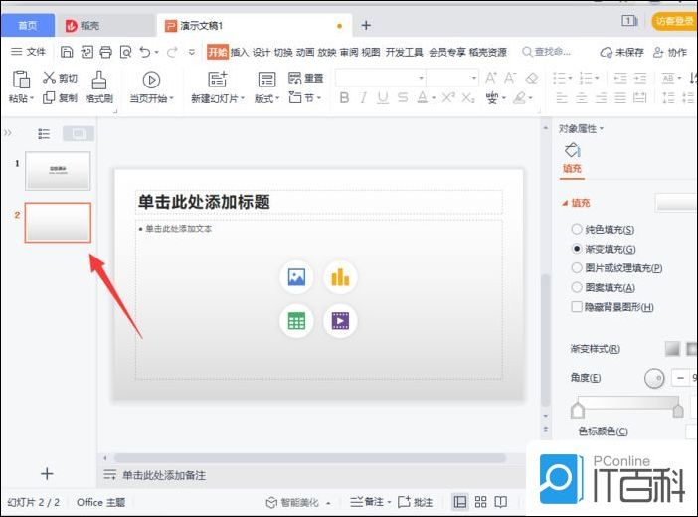This screenshot has width=698, height=517.
Task: Open the 切换 transitions tab
Action: pos(283,52)
